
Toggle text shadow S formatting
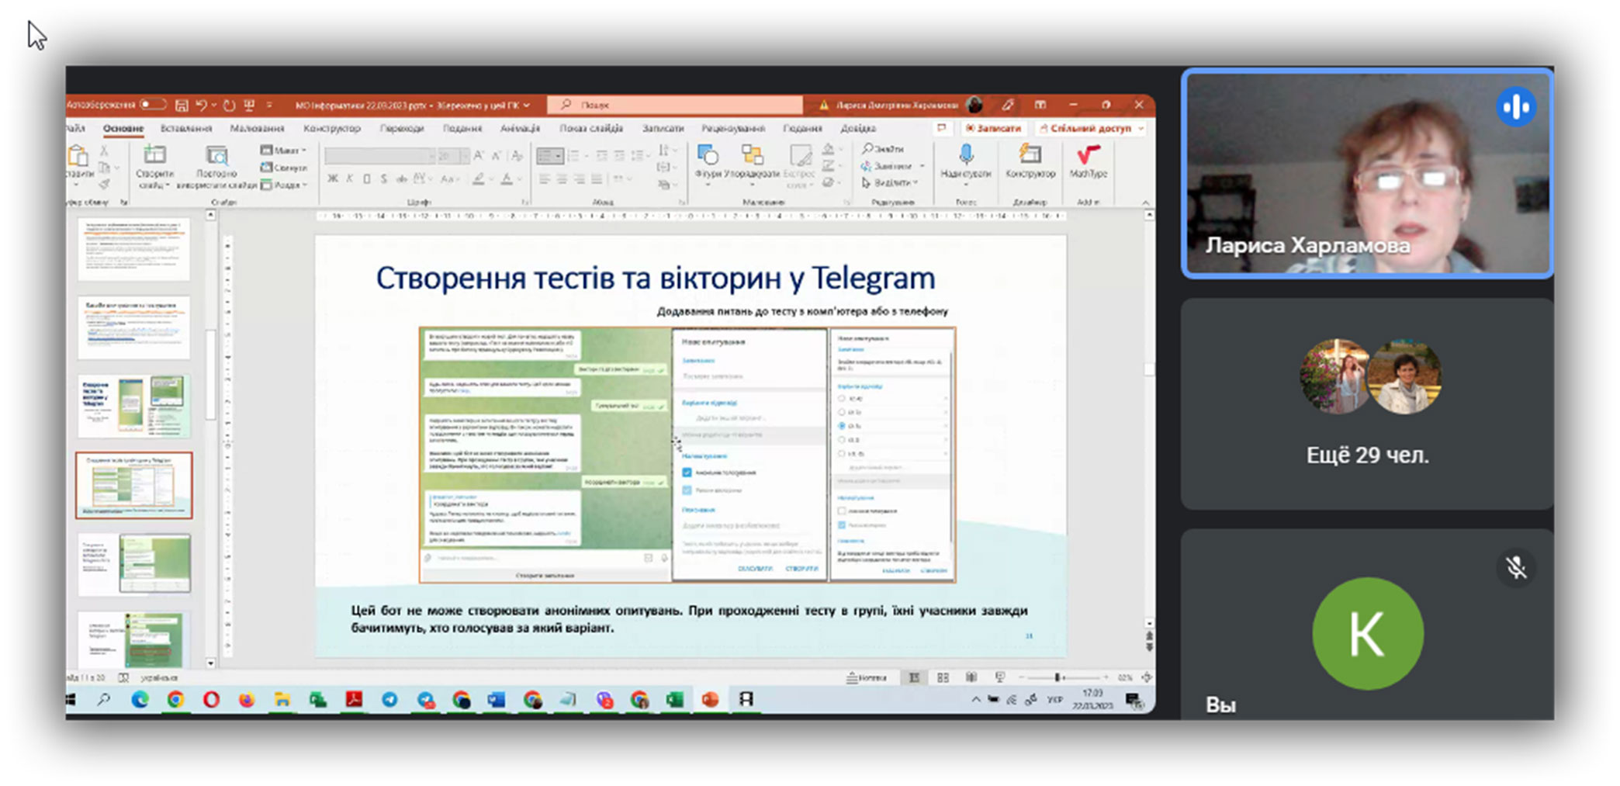(x=384, y=179)
